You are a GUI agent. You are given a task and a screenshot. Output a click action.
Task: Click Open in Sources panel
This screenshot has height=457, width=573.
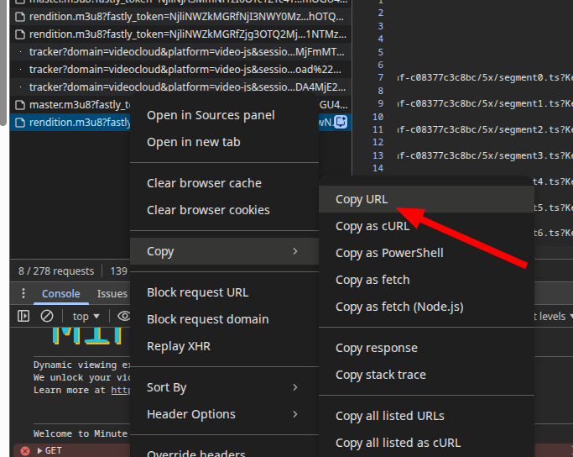tap(211, 115)
